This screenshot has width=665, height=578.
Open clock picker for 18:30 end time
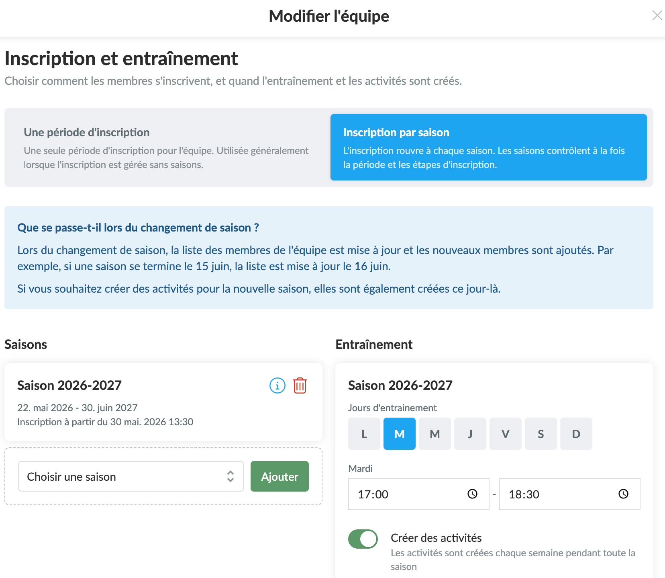(x=623, y=494)
